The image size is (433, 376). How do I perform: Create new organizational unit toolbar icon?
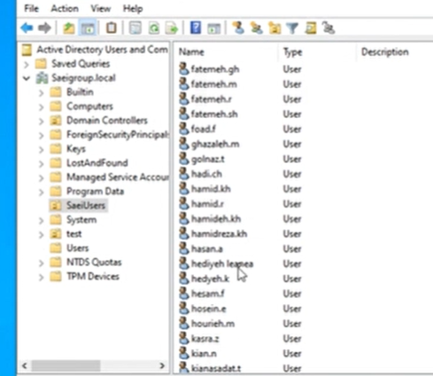pyautogui.click(x=274, y=28)
